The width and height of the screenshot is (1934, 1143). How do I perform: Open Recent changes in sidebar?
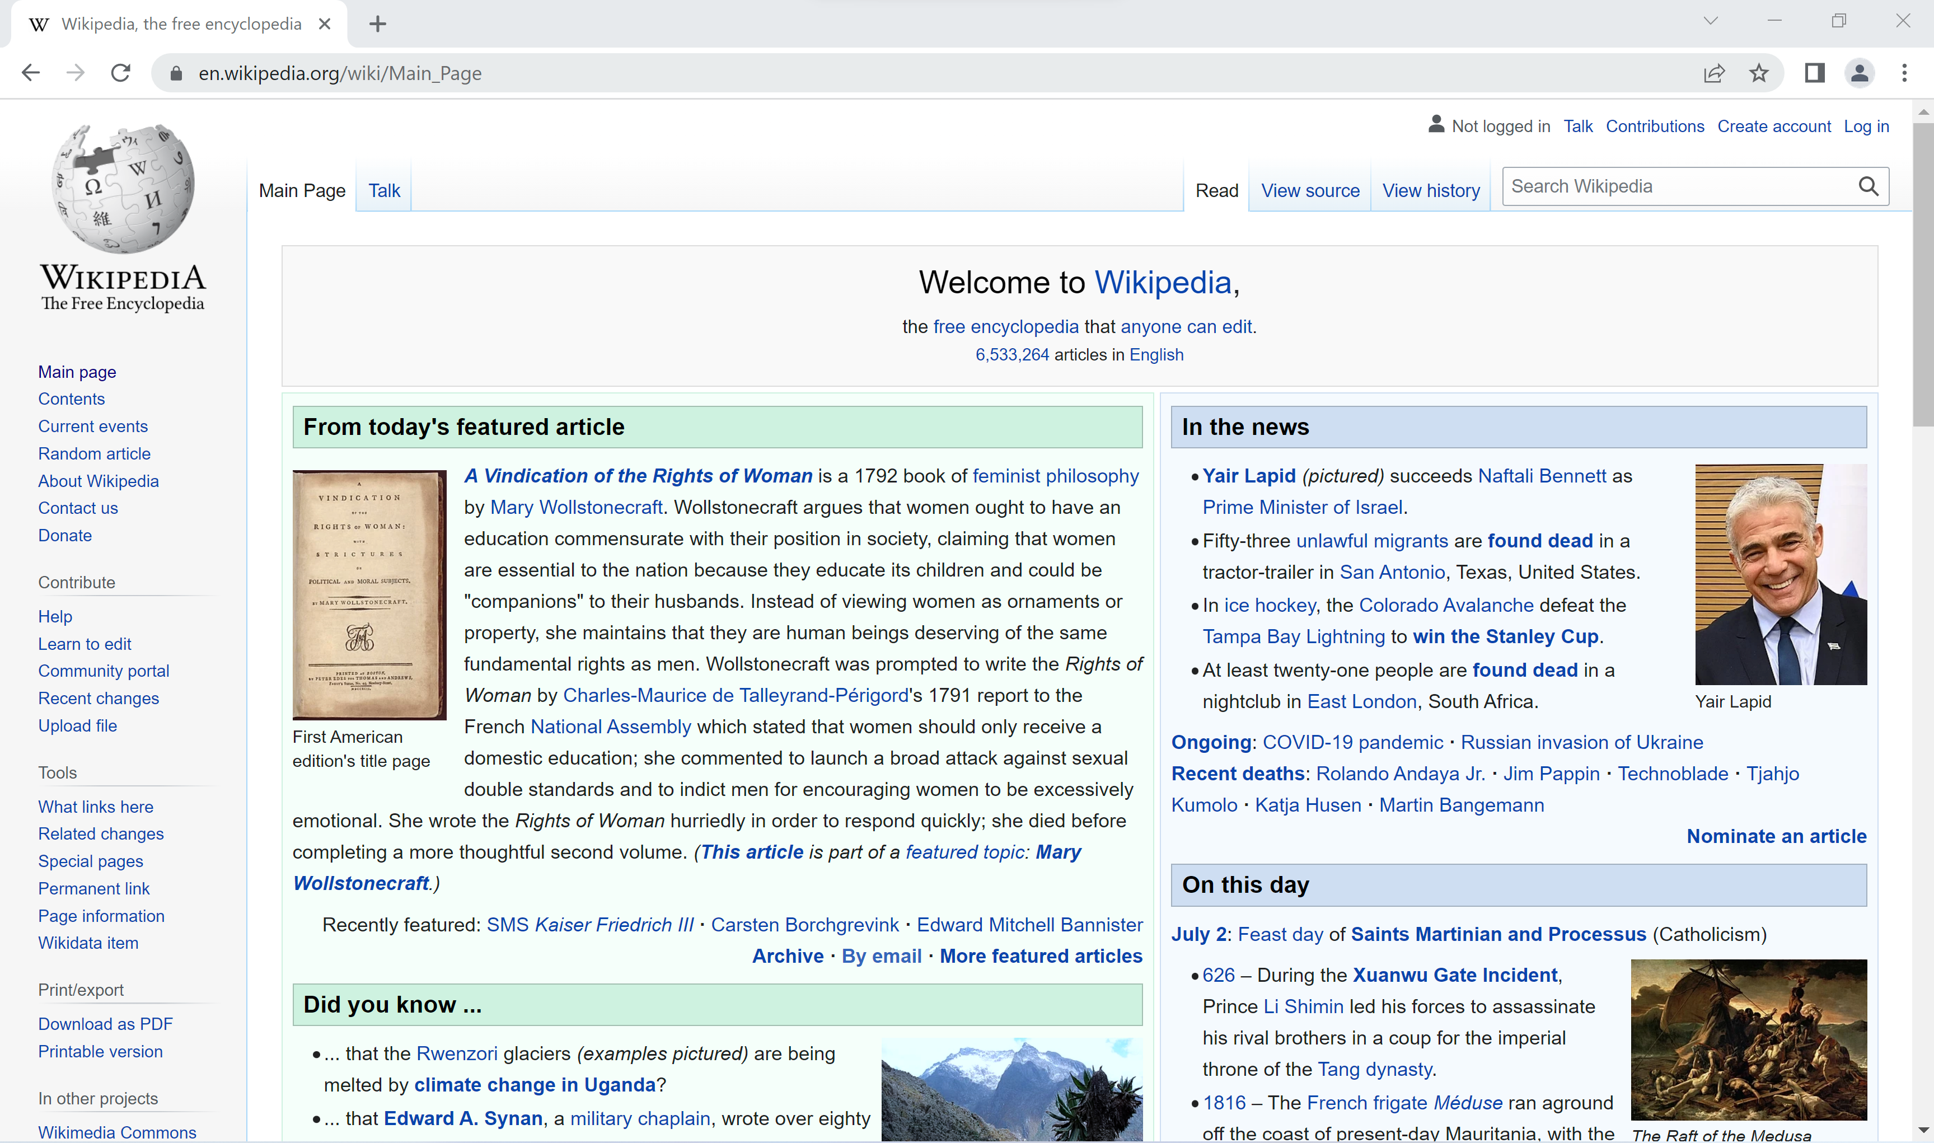click(99, 699)
